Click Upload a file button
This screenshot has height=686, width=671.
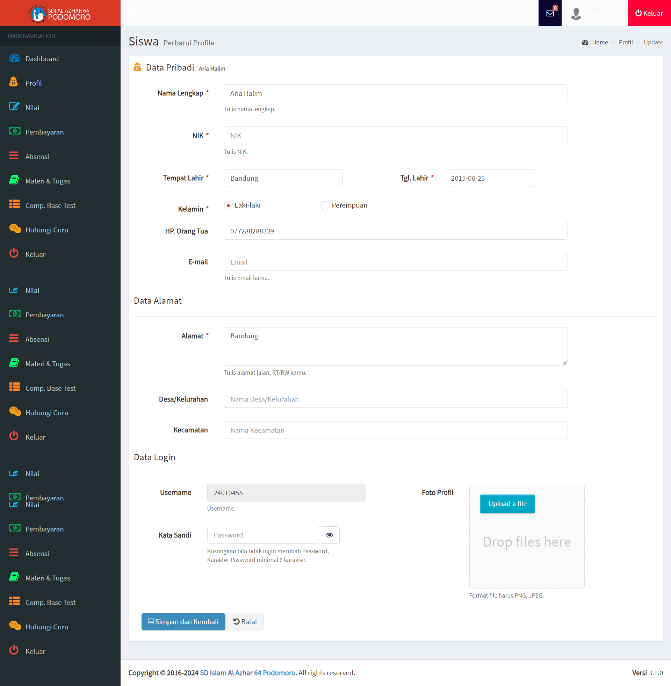pyautogui.click(x=507, y=504)
